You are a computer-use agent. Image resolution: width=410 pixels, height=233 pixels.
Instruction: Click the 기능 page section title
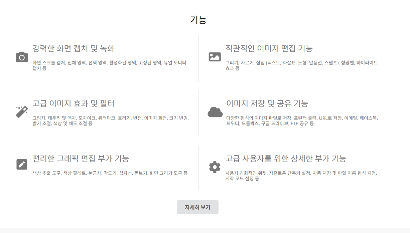click(198, 20)
